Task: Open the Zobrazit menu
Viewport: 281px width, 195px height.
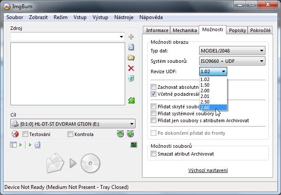Action: [x=38, y=17]
